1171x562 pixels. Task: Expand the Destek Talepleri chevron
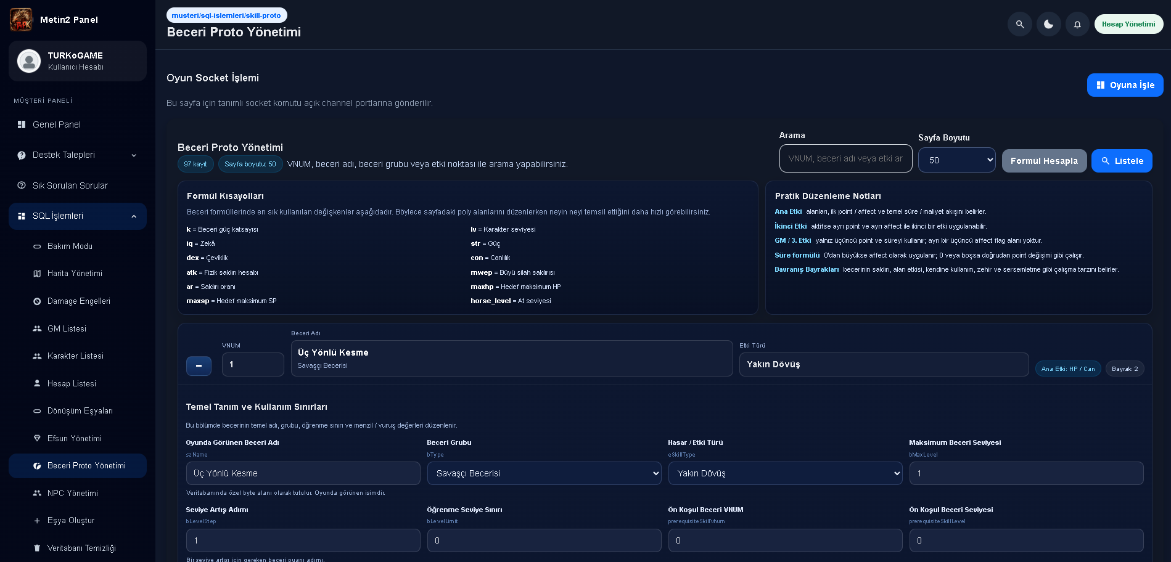coord(134,155)
